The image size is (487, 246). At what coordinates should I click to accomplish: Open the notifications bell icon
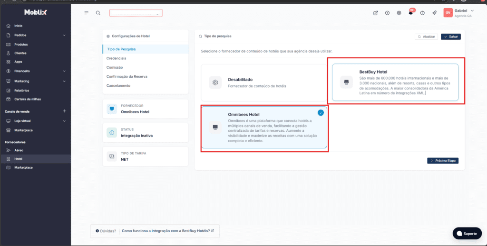(x=410, y=13)
